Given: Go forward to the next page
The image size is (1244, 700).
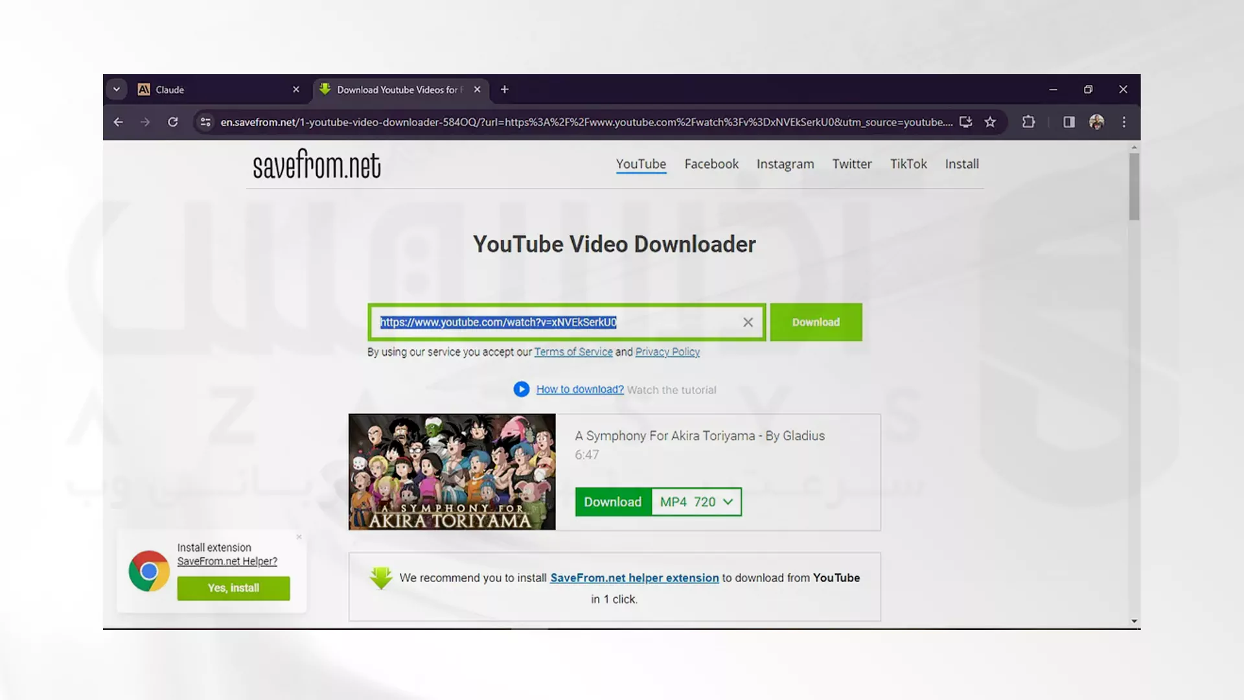Looking at the screenshot, I should point(145,122).
